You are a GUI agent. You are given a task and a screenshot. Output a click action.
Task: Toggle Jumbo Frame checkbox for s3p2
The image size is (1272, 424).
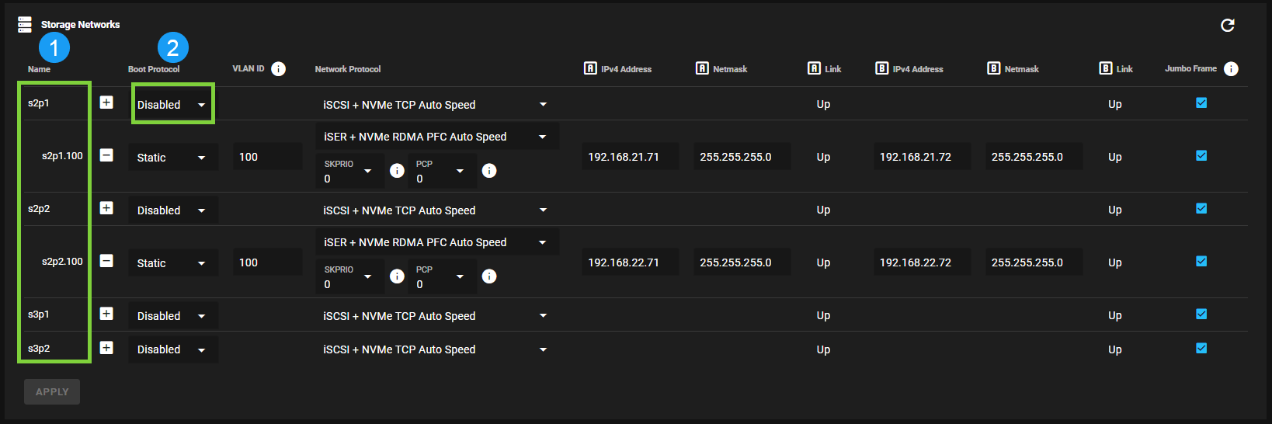pos(1201,348)
